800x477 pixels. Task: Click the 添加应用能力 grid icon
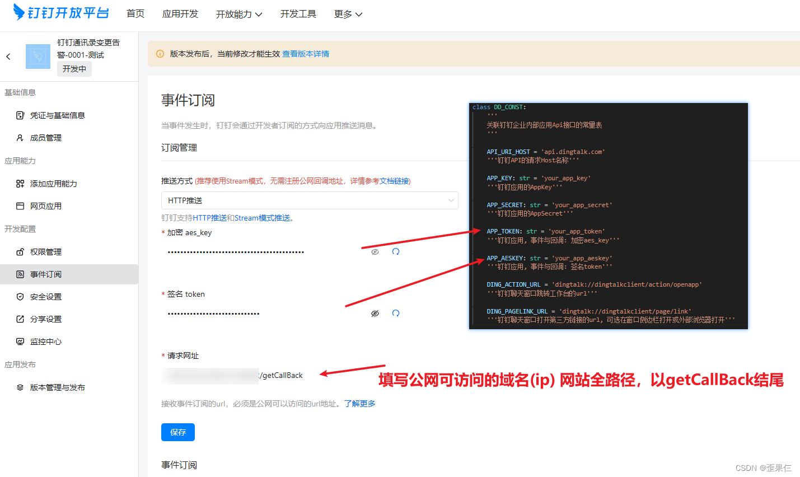20,184
